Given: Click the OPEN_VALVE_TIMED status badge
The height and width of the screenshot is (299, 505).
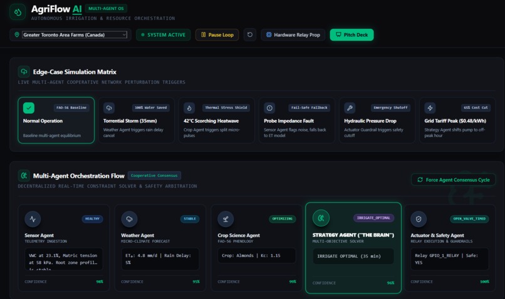Looking at the screenshot, I should pyautogui.click(x=469, y=219).
